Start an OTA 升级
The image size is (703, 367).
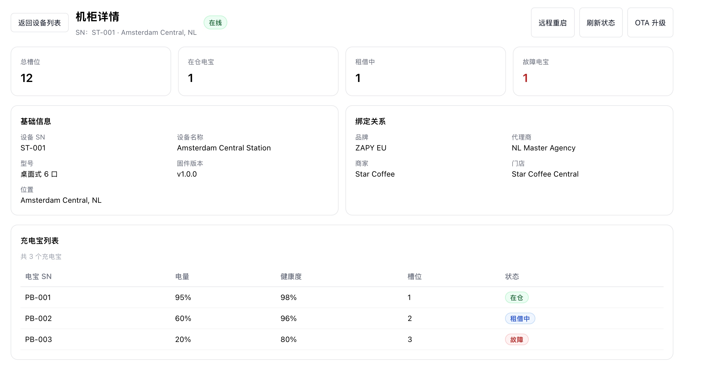650,22
